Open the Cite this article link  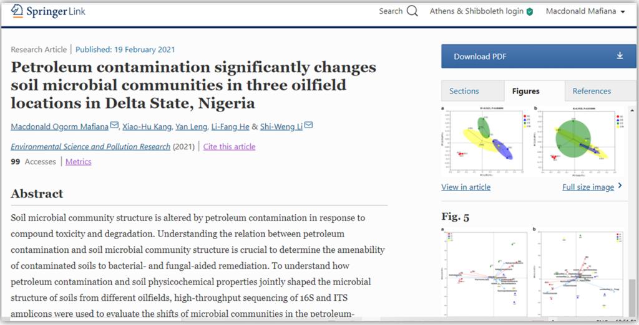pyautogui.click(x=229, y=146)
